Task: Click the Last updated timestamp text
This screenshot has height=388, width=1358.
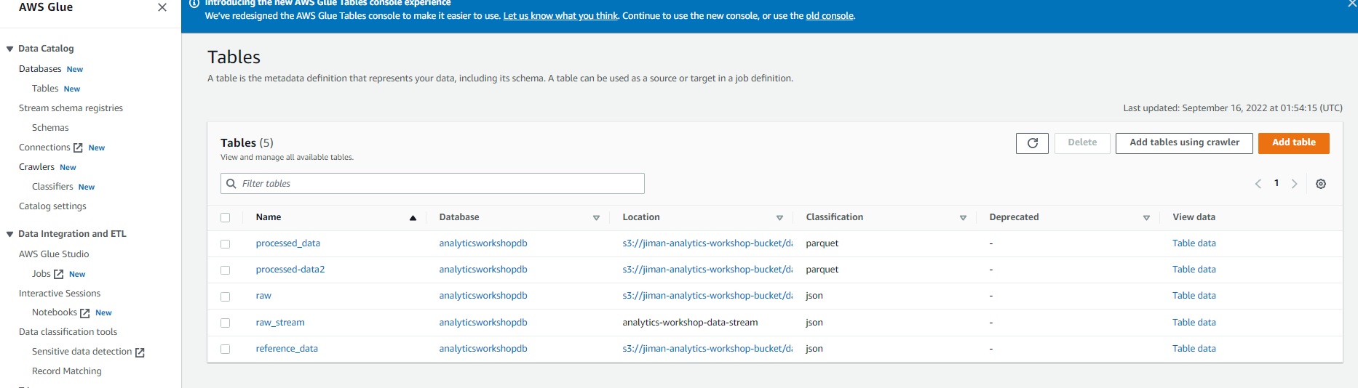Action: [1233, 108]
